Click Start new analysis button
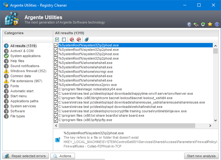Viewport: 221px width, 160px height. tap(201, 156)
